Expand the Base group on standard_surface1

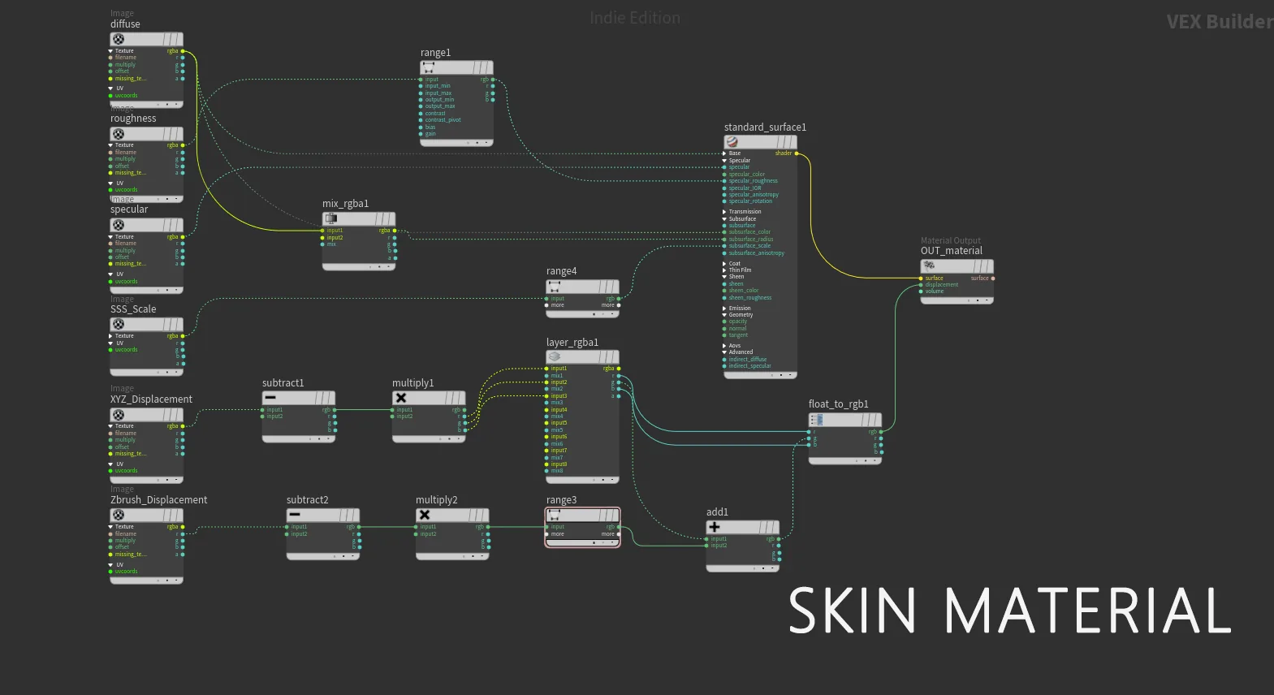pyautogui.click(x=725, y=153)
